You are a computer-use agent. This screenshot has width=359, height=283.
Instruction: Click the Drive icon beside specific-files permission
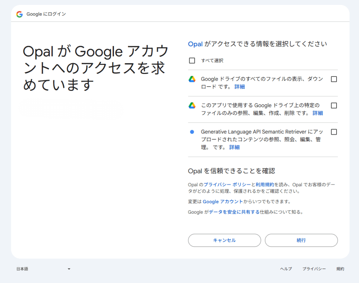point(192,105)
